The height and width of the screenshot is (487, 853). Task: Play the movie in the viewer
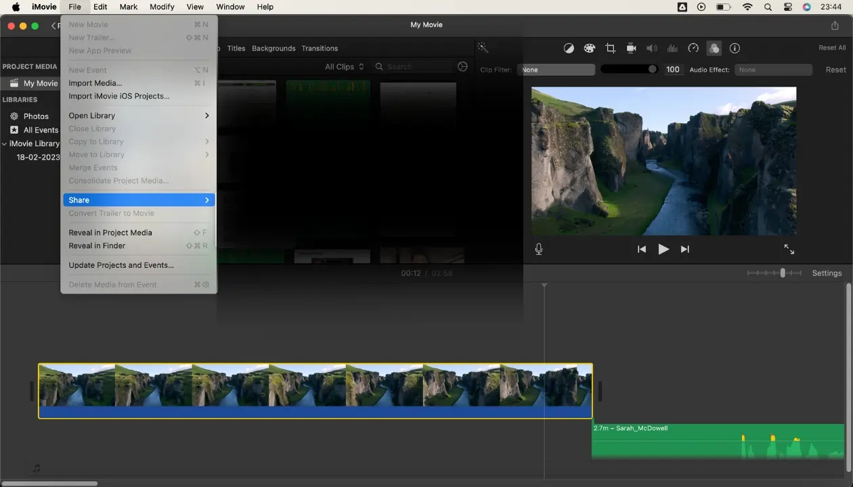pyautogui.click(x=663, y=249)
